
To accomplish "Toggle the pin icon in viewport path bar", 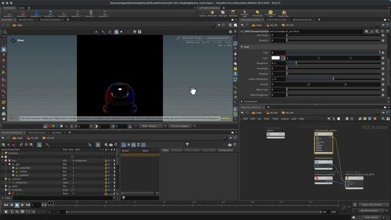I will (x=219, y=25).
